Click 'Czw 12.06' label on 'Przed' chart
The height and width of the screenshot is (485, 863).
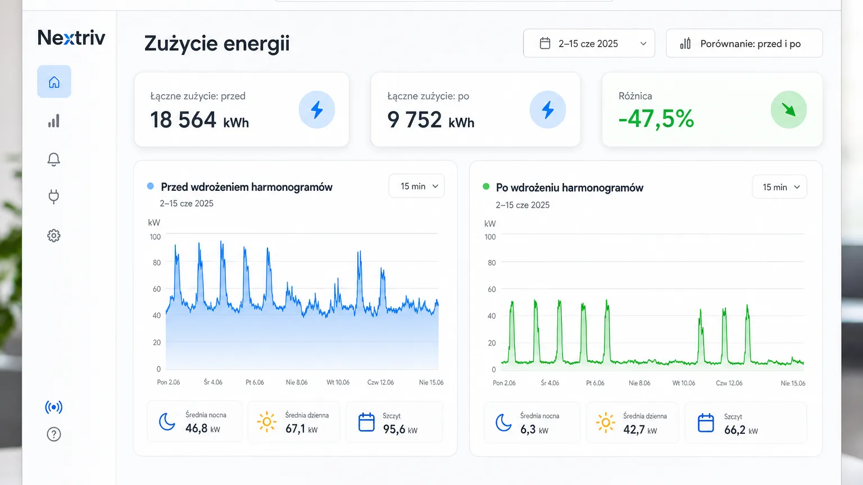coord(380,382)
